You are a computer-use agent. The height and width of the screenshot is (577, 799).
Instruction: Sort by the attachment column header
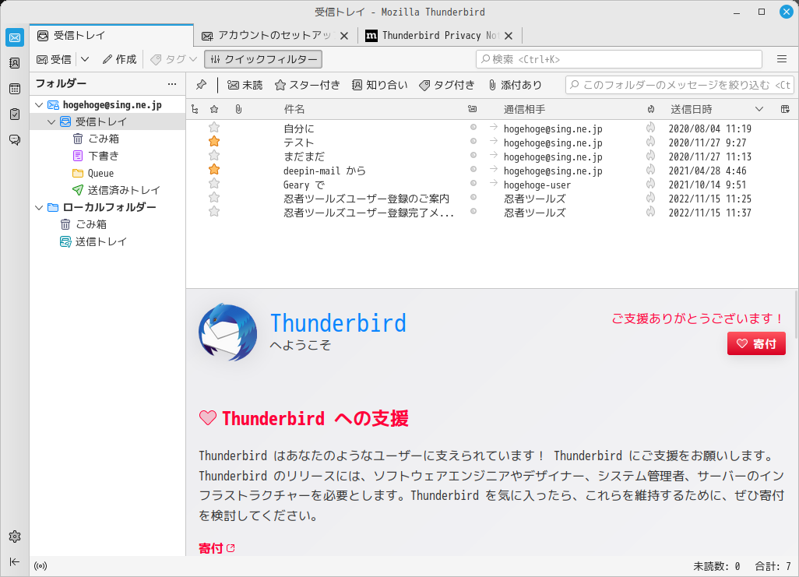pyautogui.click(x=238, y=109)
